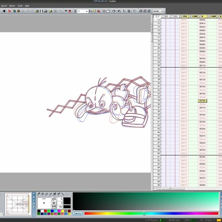
Task: Select cell 0005A in column A
Action: tap(202, 20)
